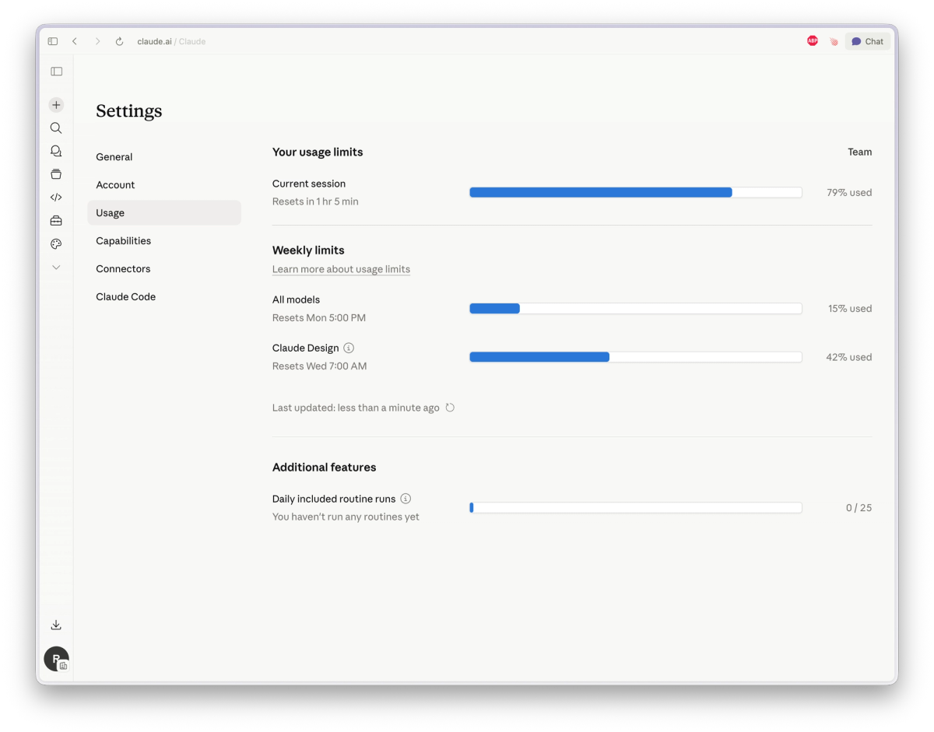The image size is (934, 732).
Task: Select the Usage settings tab
Action: pos(164,213)
